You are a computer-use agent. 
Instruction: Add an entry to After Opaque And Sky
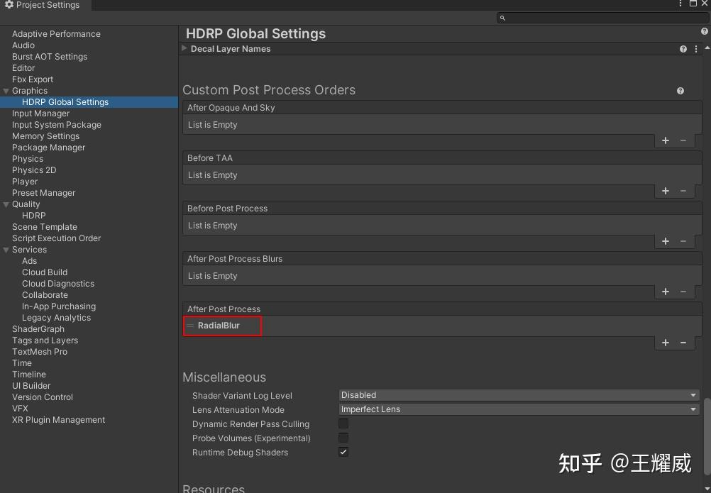[666, 140]
